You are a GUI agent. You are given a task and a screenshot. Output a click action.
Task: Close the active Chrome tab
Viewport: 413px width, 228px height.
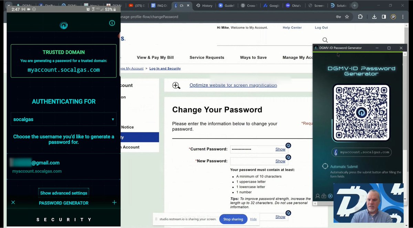(x=188, y=6)
